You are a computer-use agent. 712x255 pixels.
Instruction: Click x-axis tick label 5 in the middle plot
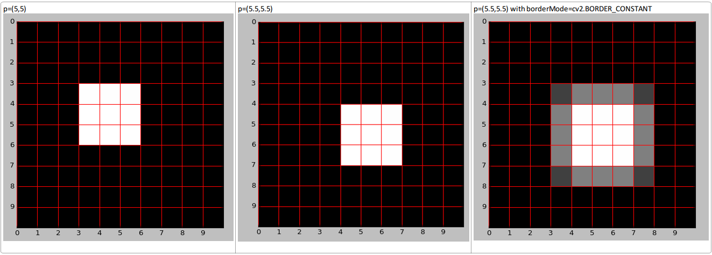coord(361,232)
